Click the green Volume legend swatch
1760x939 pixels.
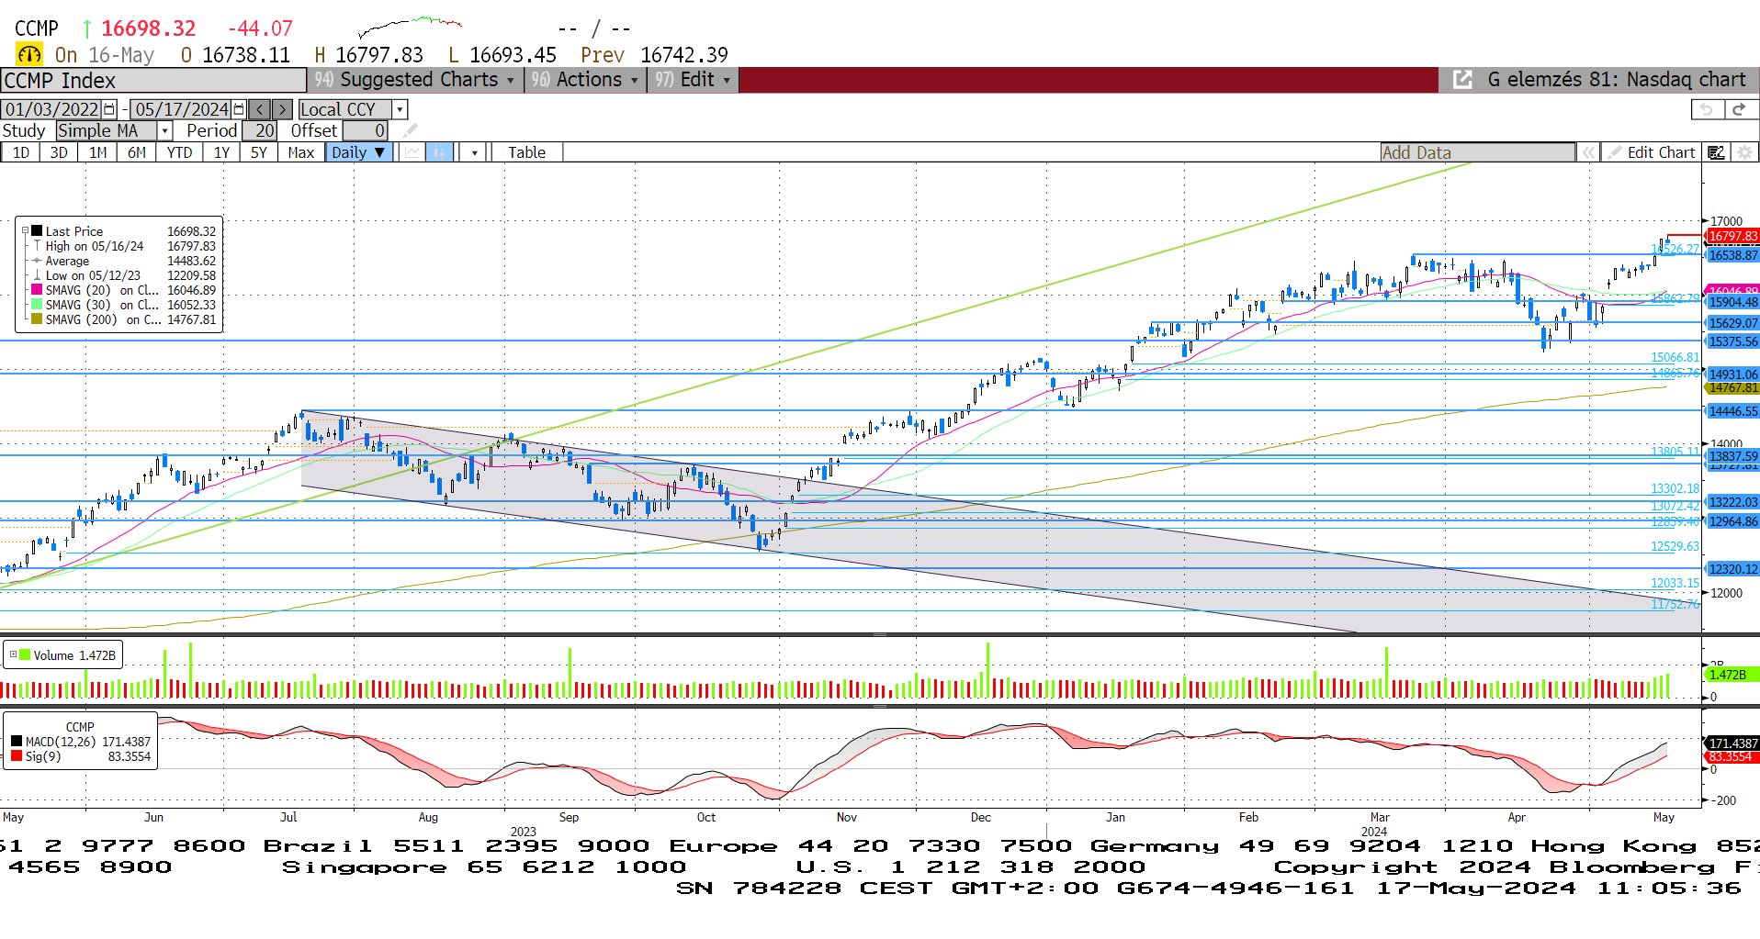(x=26, y=655)
